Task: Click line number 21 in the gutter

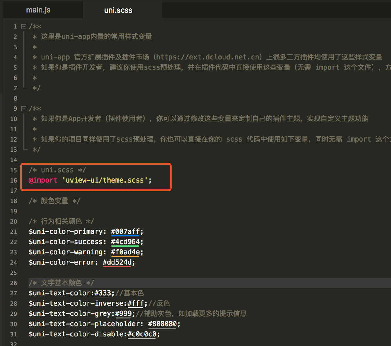Action: point(13,231)
